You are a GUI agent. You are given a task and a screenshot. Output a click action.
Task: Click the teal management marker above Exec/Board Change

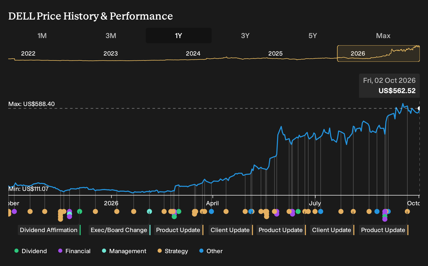tap(149, 211)
